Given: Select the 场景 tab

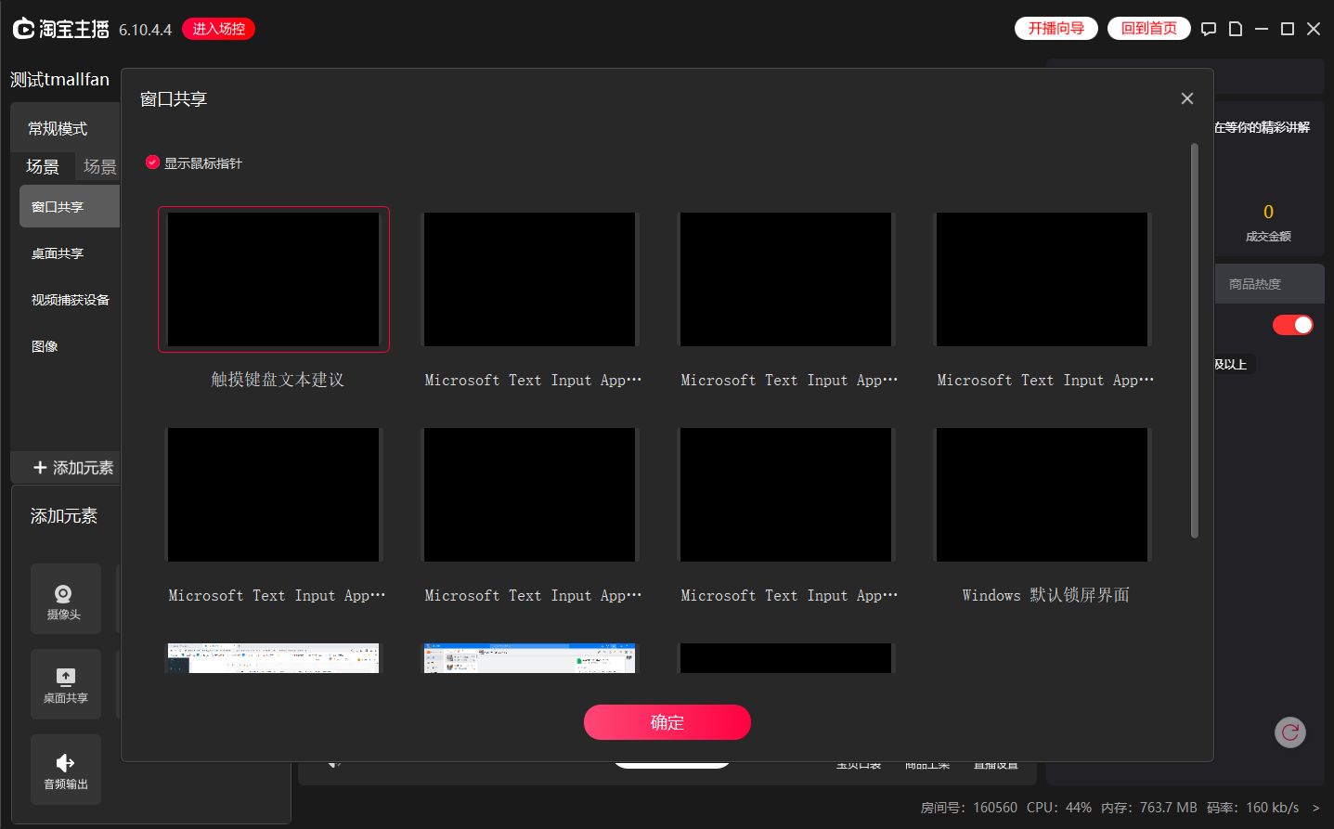Looking at the screenshot, I should (43, 167).
